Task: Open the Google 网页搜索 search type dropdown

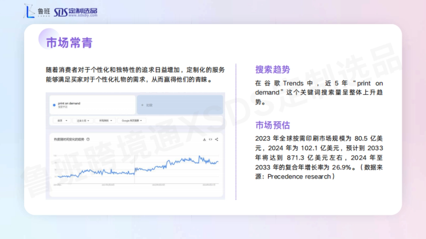Action: click(x=131, y=120)
